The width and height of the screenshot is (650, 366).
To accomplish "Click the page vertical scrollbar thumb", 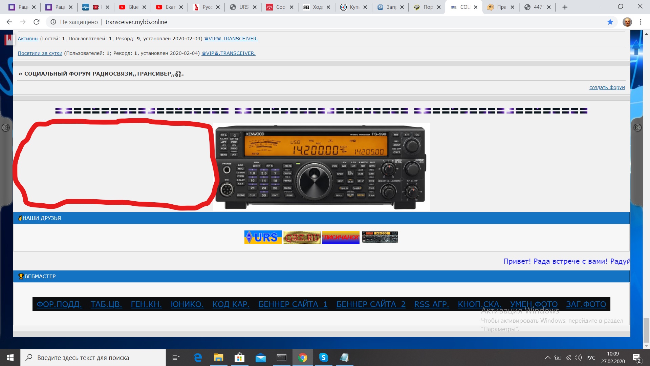I will coord(646,330).
